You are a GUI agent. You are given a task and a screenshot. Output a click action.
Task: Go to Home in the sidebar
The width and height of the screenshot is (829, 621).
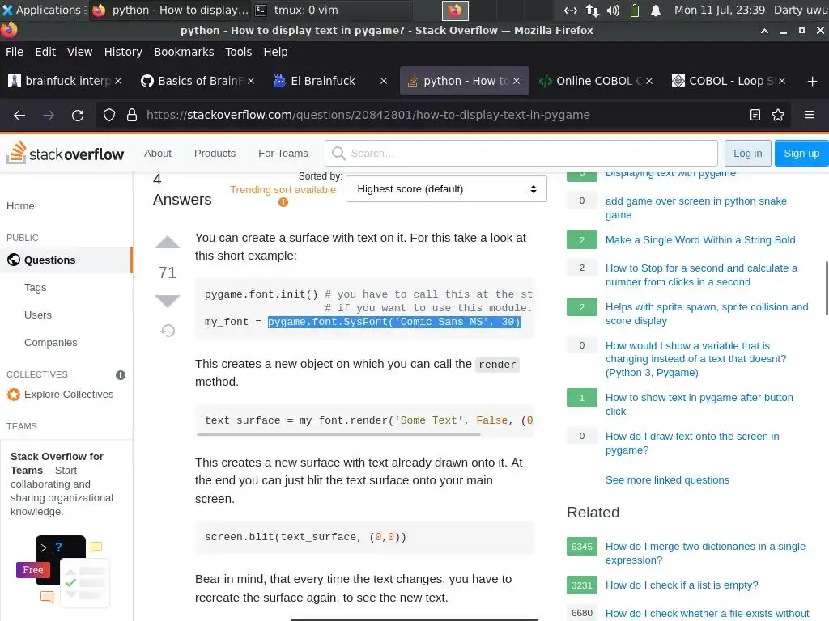click(20, 206)
